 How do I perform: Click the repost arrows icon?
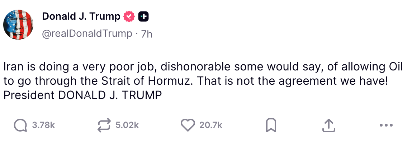104,125
